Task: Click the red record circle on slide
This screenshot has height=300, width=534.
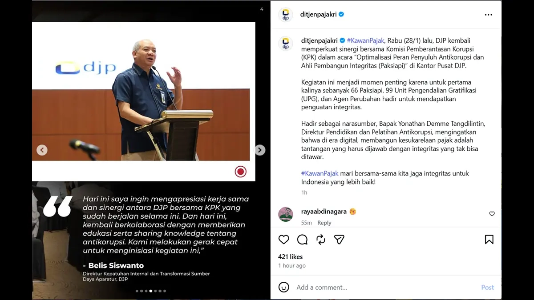Action: click(241, 172)
